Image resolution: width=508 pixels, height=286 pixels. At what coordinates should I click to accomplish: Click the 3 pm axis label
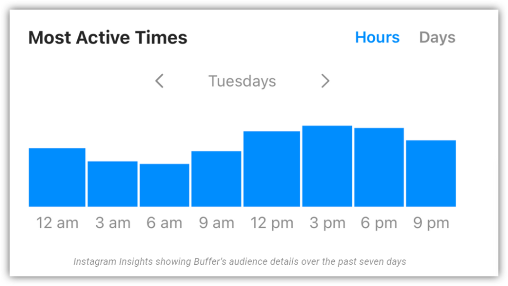(x=327, y=223)
